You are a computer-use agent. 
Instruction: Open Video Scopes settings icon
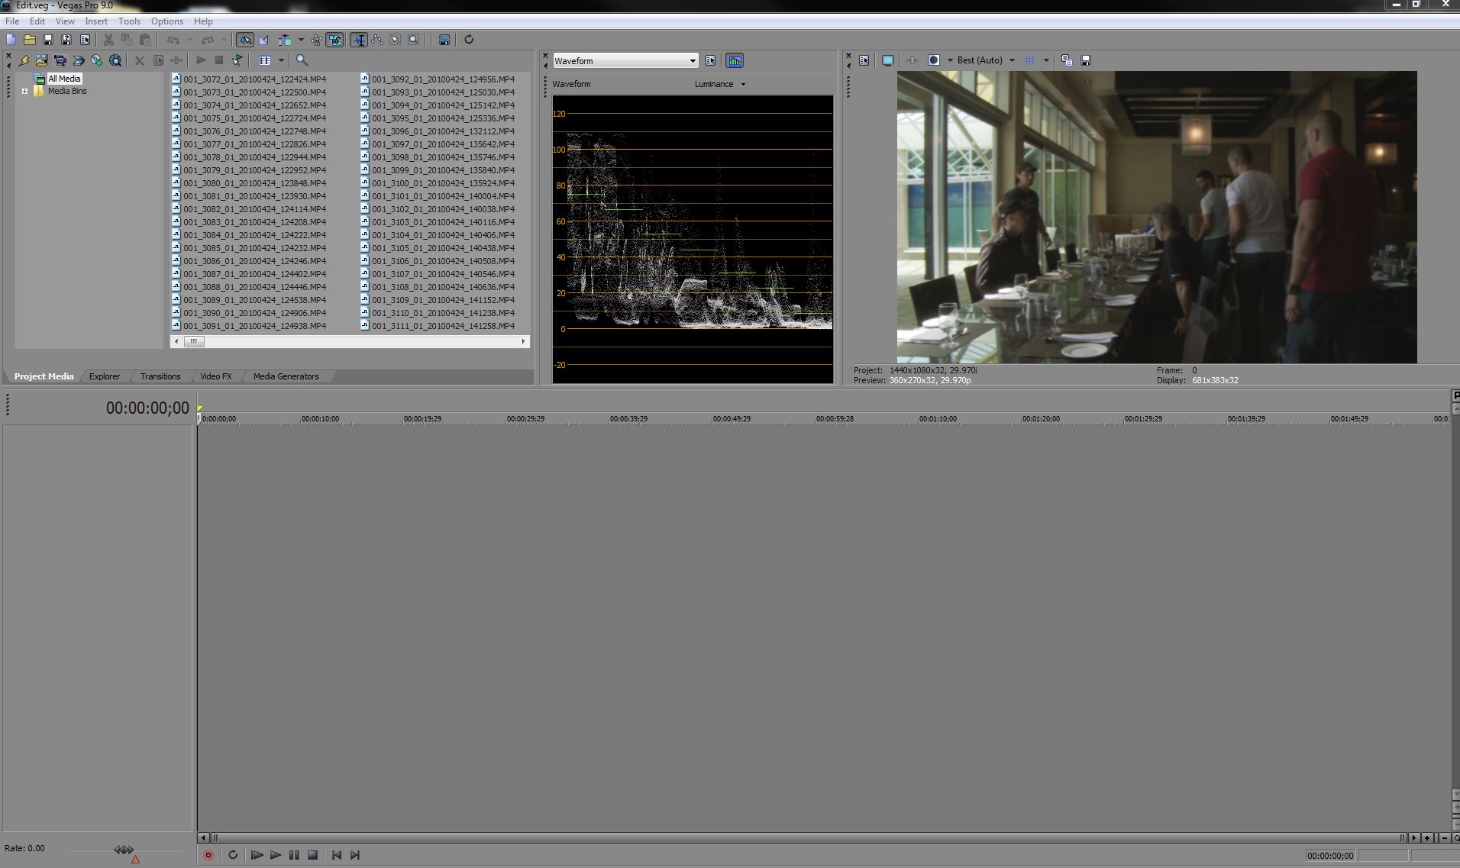click(711, 60)
